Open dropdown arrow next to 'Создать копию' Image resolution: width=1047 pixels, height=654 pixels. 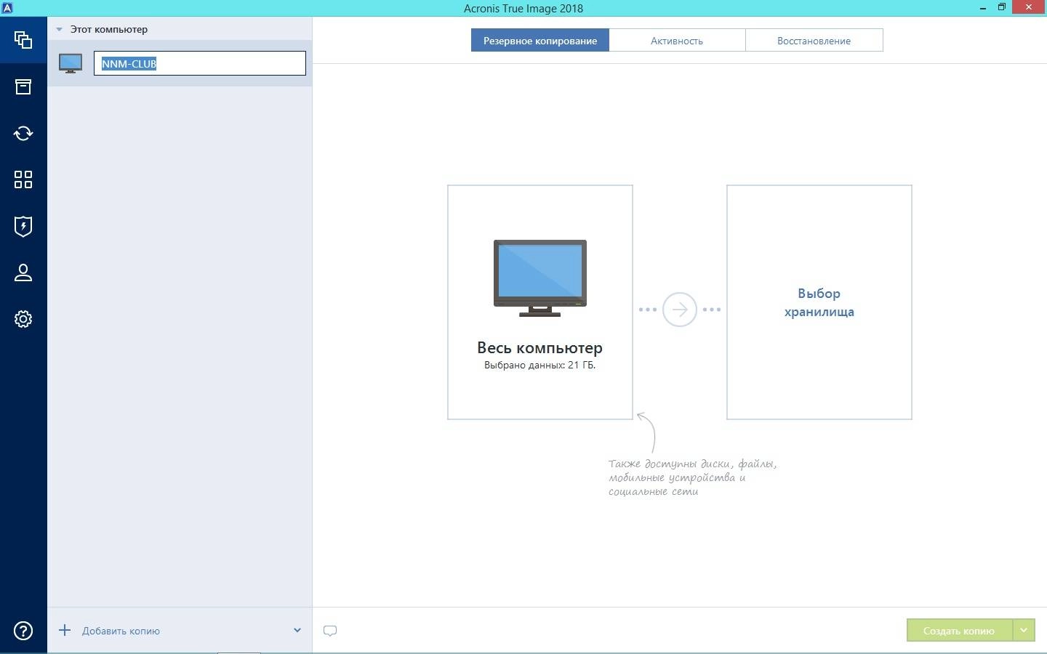(1024, 630)
